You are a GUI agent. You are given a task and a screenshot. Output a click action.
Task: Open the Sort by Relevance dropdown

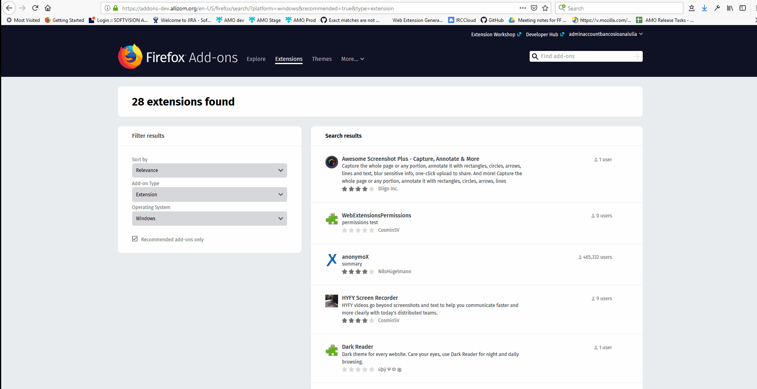[209, 170]
